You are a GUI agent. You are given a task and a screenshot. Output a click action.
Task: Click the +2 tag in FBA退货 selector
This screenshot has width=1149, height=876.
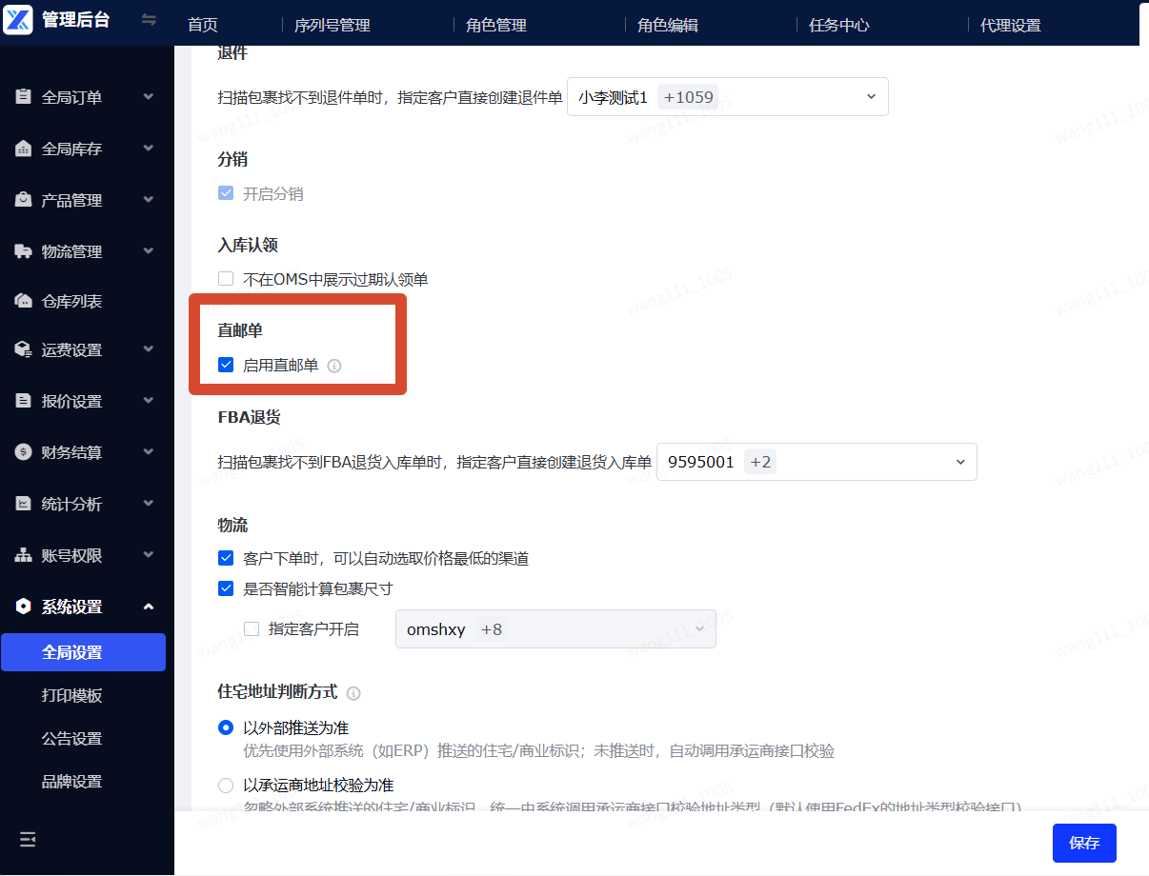[x=762, y=462]
